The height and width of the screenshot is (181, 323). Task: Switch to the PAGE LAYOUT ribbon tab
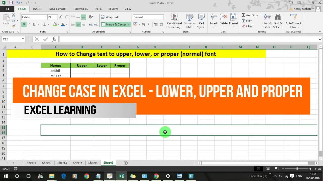pos(58,9)
